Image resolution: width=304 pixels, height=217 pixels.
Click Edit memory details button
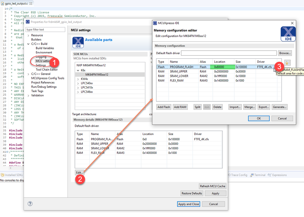pos(79,173)
